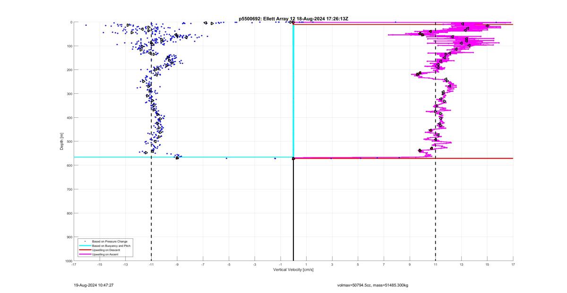This screenshot has height=293, width=567.
Task: Click velocity tick label '5'
Action: tap(358, 265)
